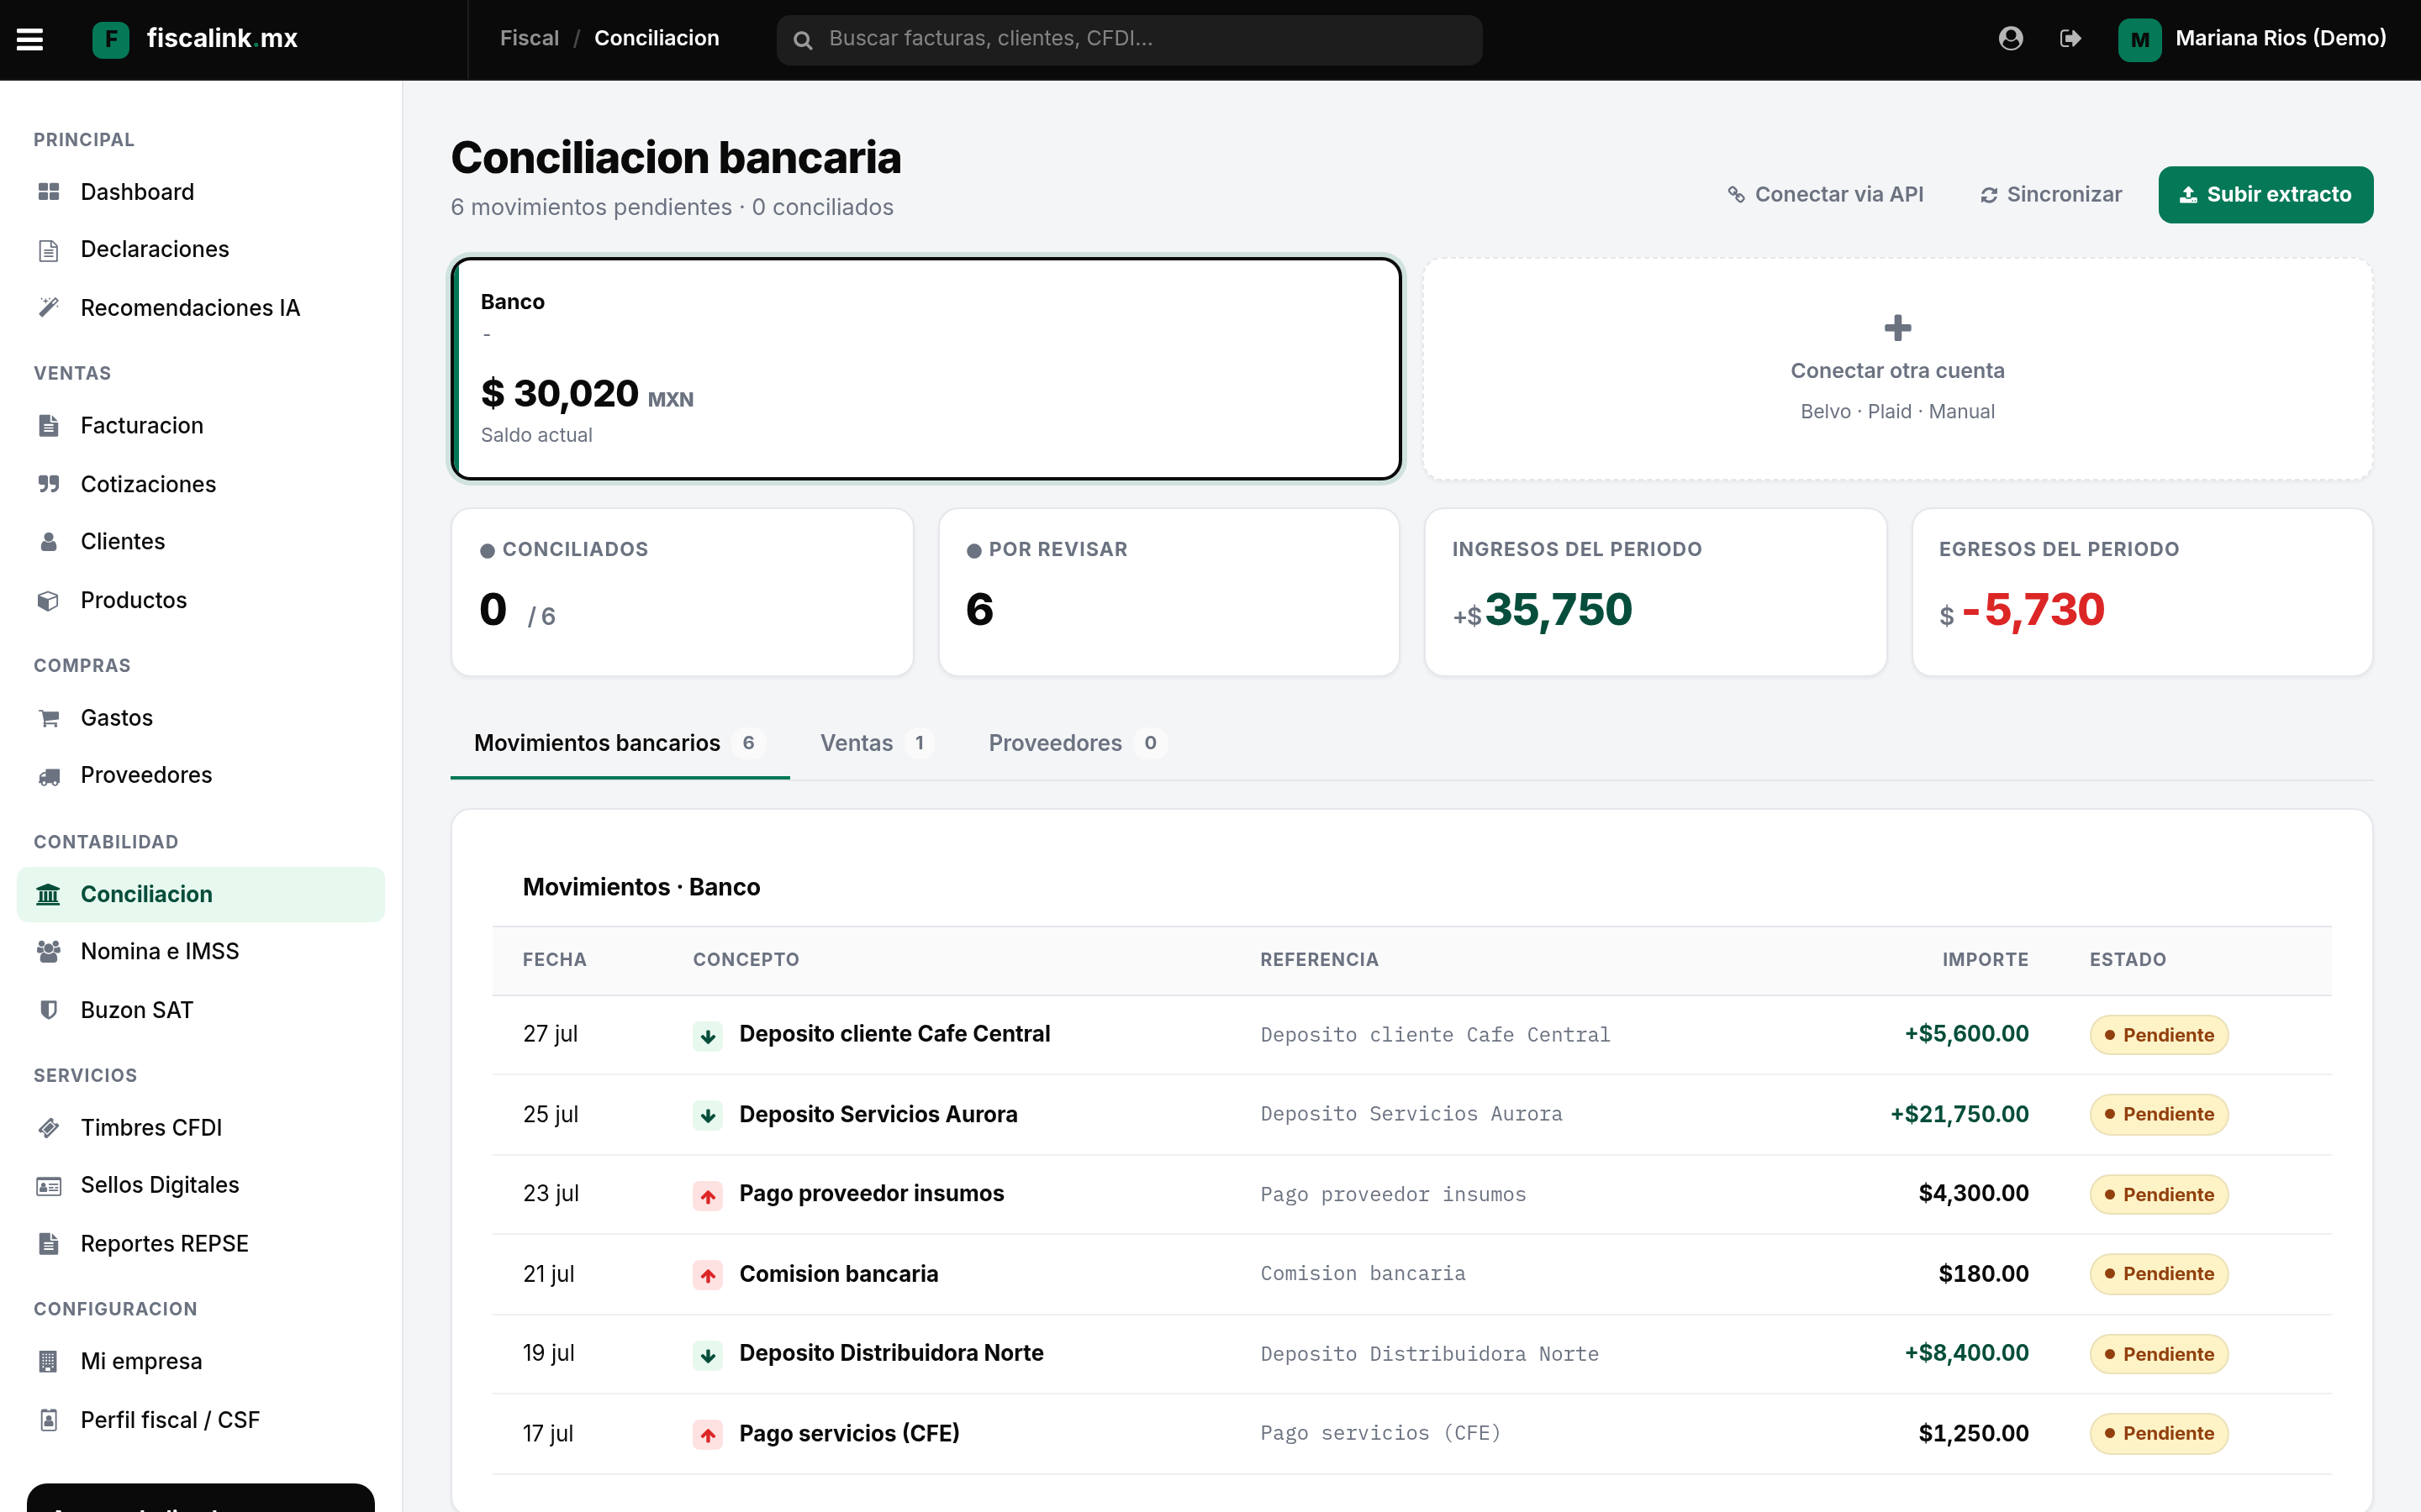Go to Nomina e IMSS section
The image size is (2421, 1512).
coord(201,952)
